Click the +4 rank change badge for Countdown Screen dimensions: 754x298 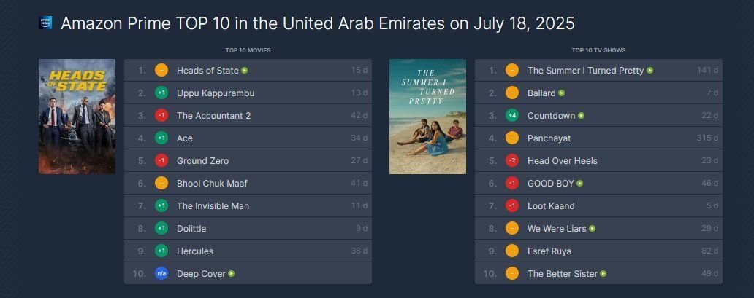[x=512, y=116]
